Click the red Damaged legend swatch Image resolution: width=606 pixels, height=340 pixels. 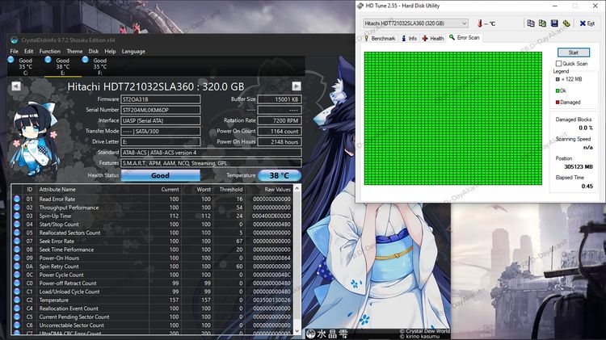558,103
